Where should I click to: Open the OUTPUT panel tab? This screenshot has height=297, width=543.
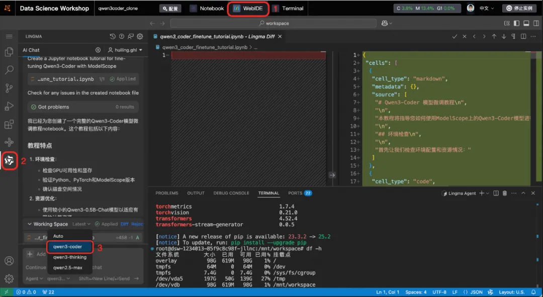pyautogui.click(x=196, y=193)
